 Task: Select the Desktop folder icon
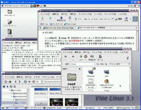tap(91, 72)
